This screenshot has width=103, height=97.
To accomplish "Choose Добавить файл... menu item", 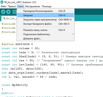I will [x=46, y=39].
